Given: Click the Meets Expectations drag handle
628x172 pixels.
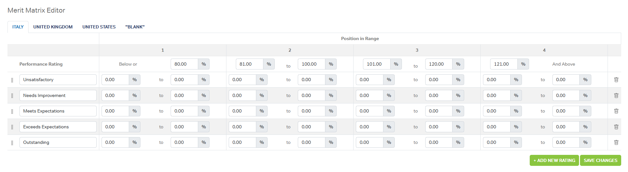Looking at the screenshot, I should point(12,111).
